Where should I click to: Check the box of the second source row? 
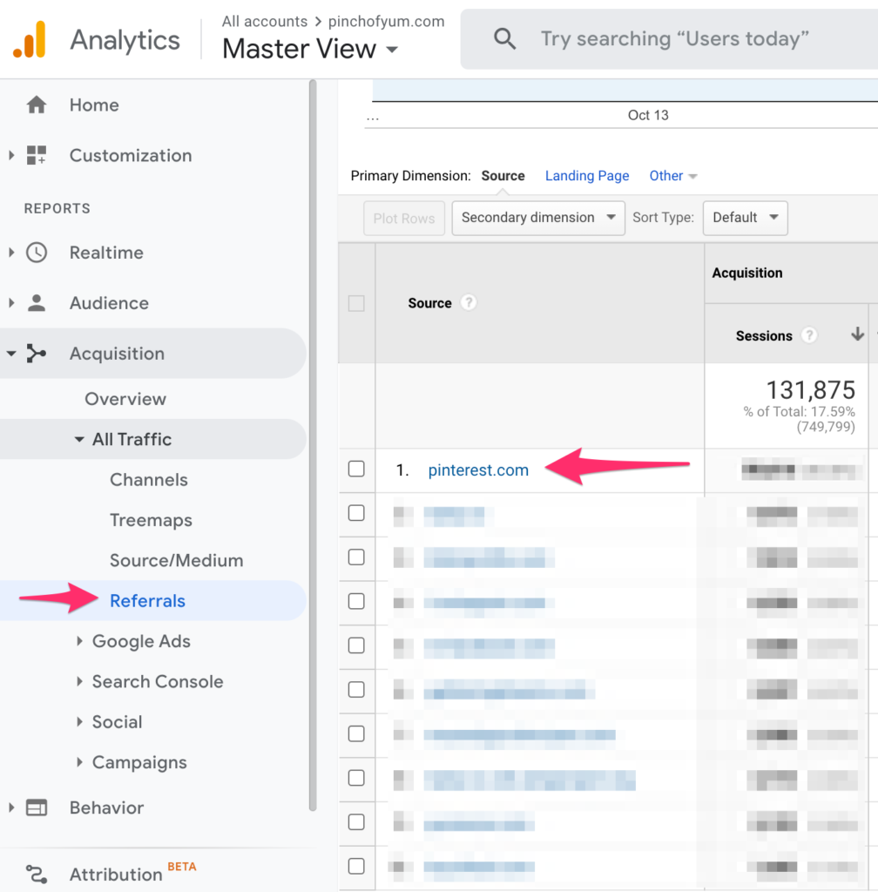(356, 512)
